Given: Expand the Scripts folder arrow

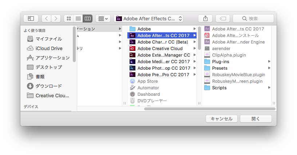Looking at the screenshot, I should point(269,87).
